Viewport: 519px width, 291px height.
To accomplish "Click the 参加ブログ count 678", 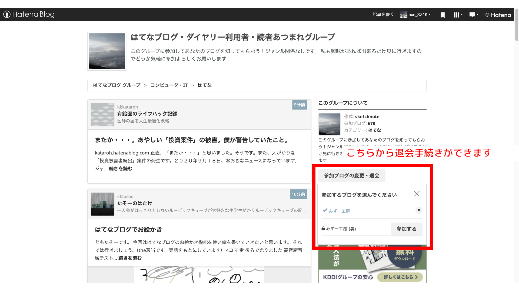I will tap(371, 123).
